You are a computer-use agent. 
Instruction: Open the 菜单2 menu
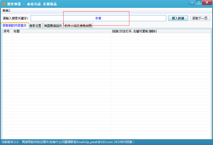click(5, 11)
